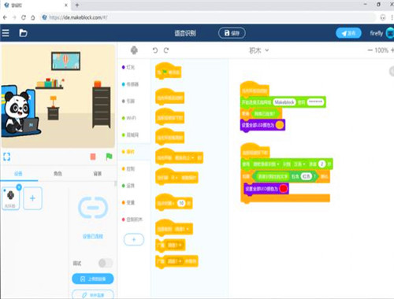
Task: Click the add extension plus button under categories
Action: 134,239
